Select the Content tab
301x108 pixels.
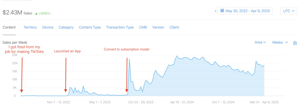9,27
